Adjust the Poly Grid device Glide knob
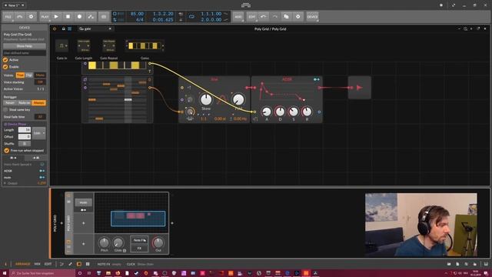492x277 pixels. 118,242
